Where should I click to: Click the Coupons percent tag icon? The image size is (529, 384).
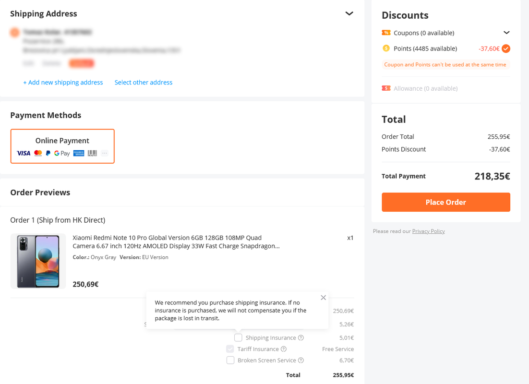[386, 33]
